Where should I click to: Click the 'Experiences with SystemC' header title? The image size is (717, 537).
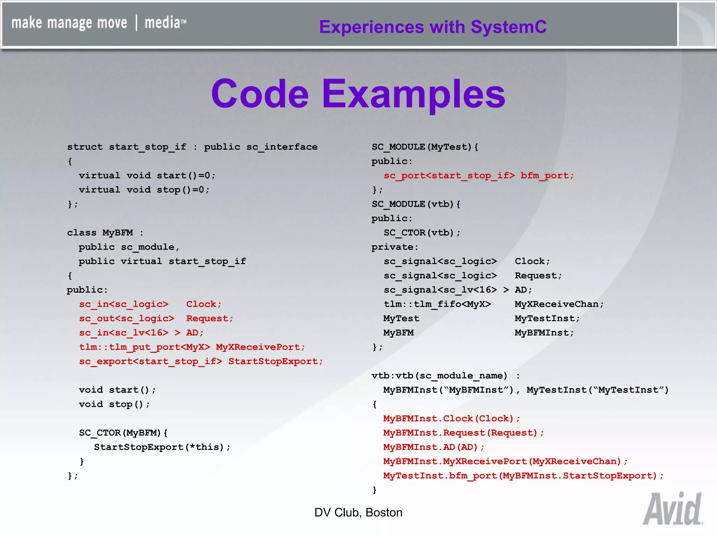coord(433,27)
